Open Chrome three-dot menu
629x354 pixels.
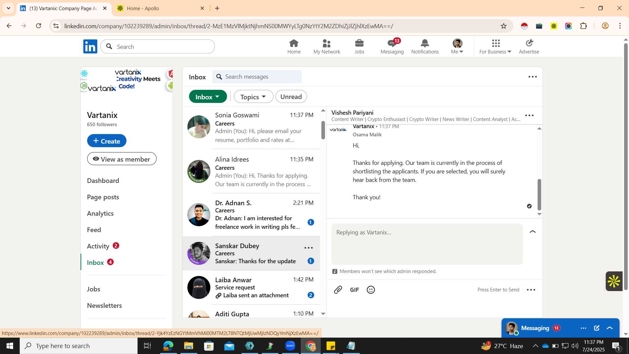coord(620,26)
